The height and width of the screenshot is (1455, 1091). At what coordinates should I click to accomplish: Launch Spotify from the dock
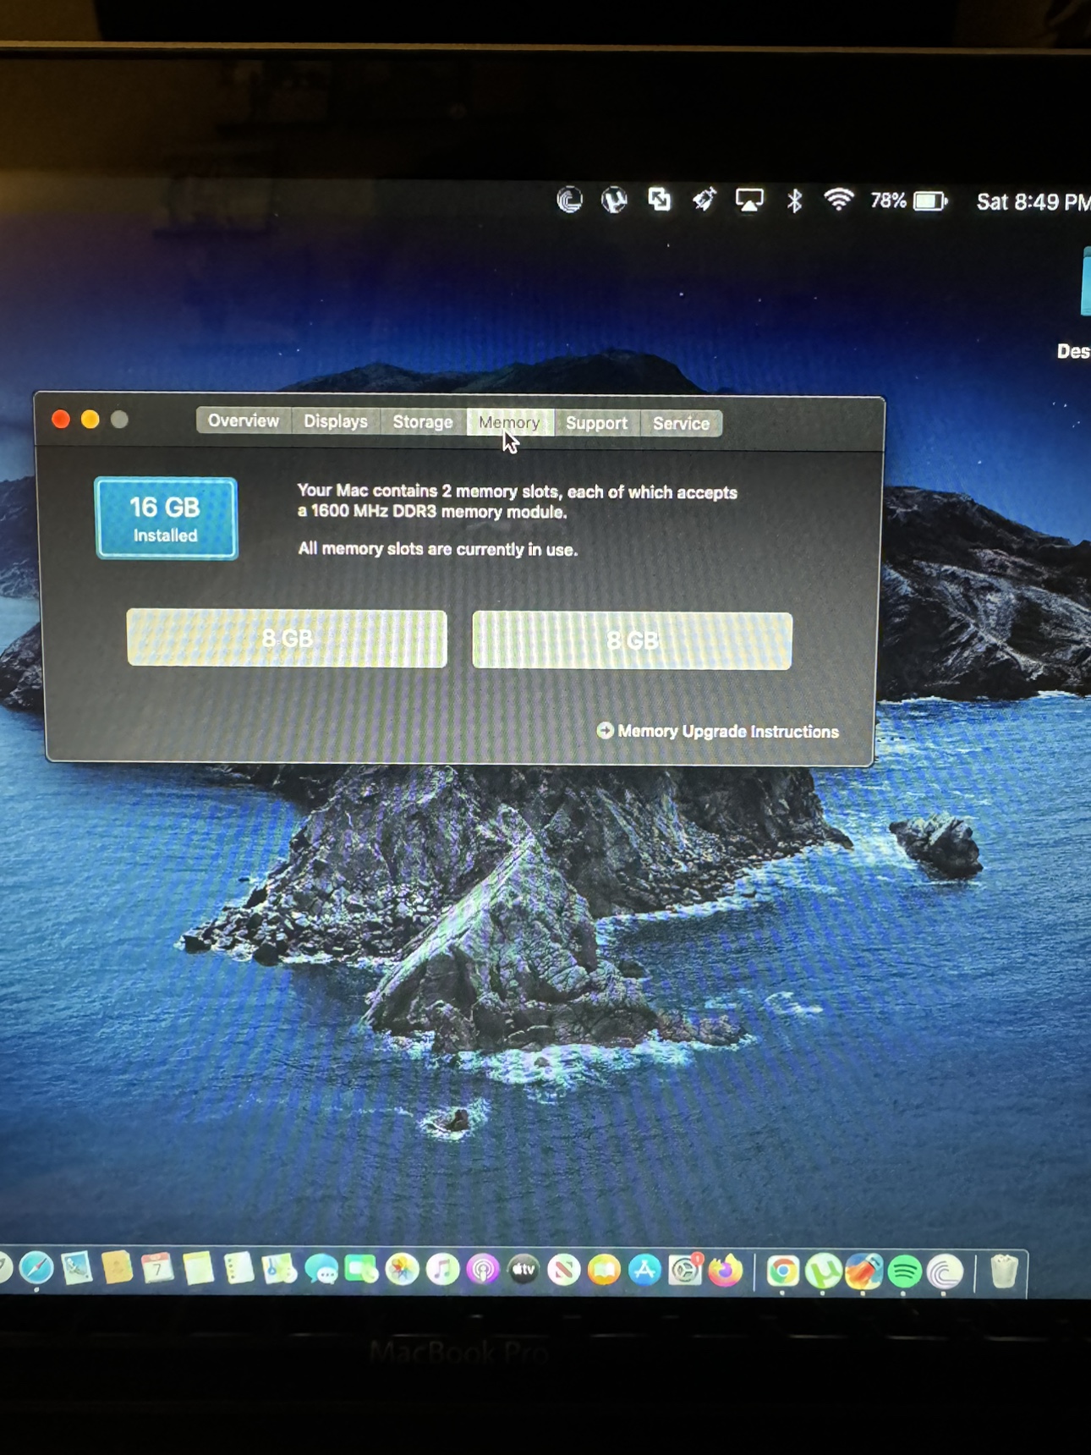click(x=904, y=1271)
